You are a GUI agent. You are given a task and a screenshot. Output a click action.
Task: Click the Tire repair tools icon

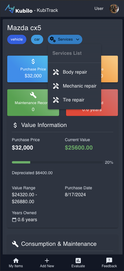[x=56, y=100]
